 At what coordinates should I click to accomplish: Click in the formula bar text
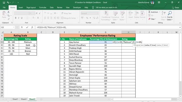[x=51, y=27]
